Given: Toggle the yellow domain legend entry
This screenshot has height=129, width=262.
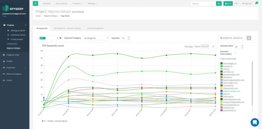Looking at the screenshot, I should [x=228, y=88].
